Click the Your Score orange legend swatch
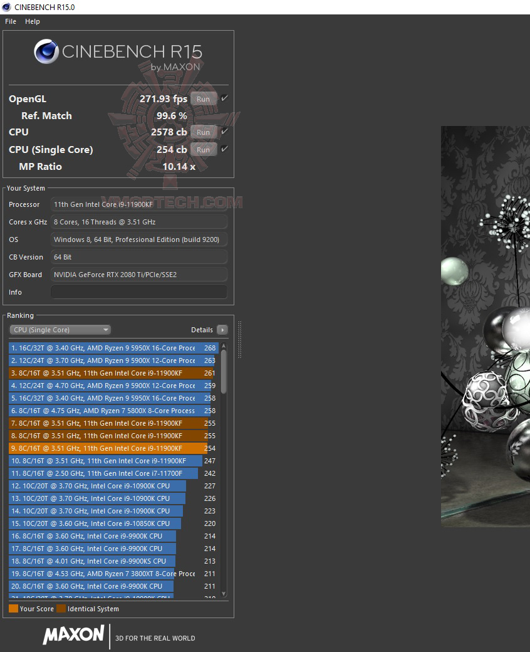This screenshot has height=652, width=530. coord(13,608)
